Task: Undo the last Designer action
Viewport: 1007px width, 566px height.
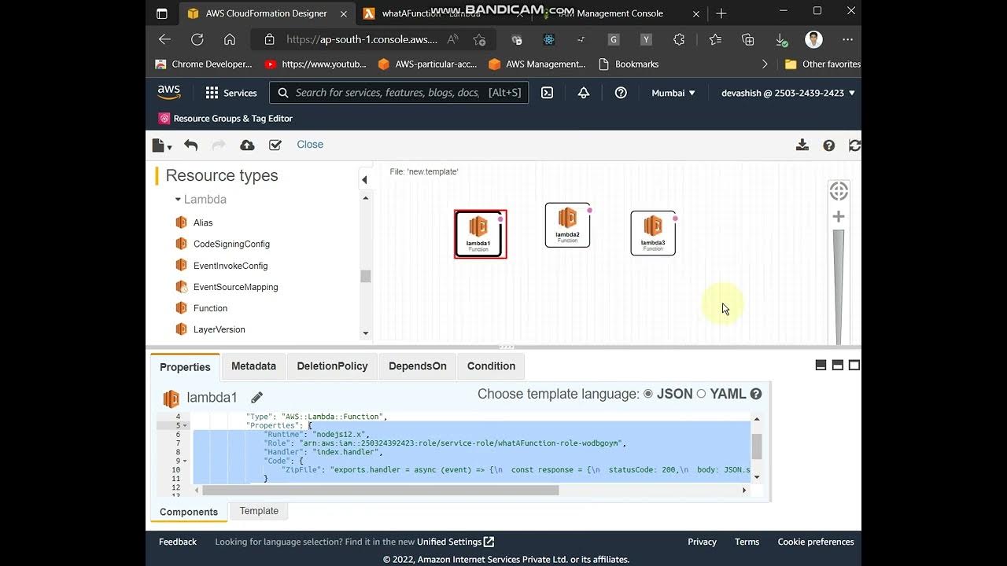Action: pos(190,145)
